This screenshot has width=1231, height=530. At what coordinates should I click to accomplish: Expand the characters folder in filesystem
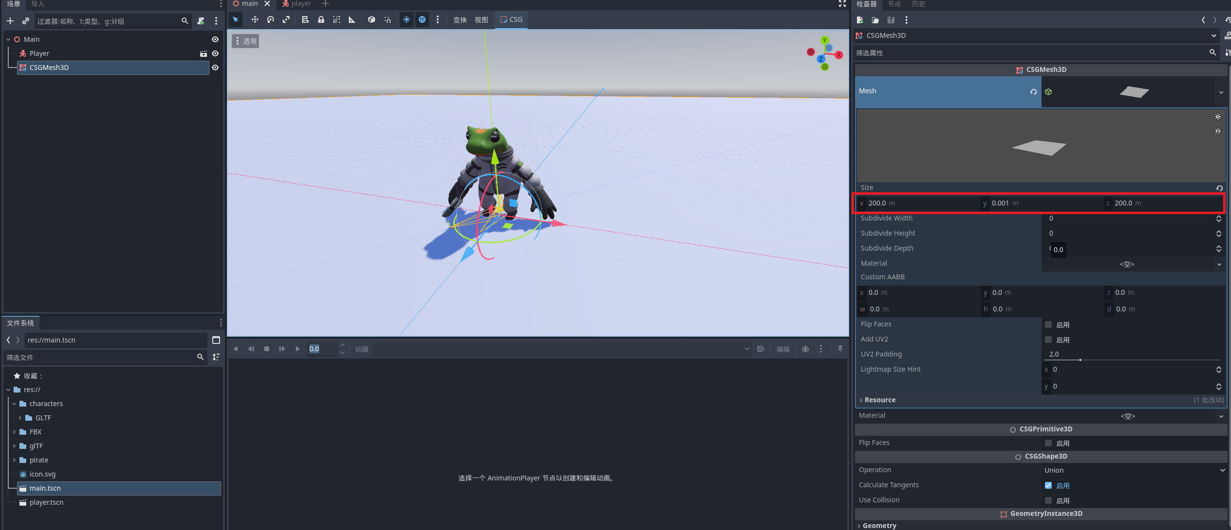[15, 404]
